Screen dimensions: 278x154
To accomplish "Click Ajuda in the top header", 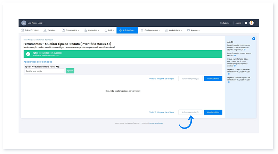I will click(238, 23).
